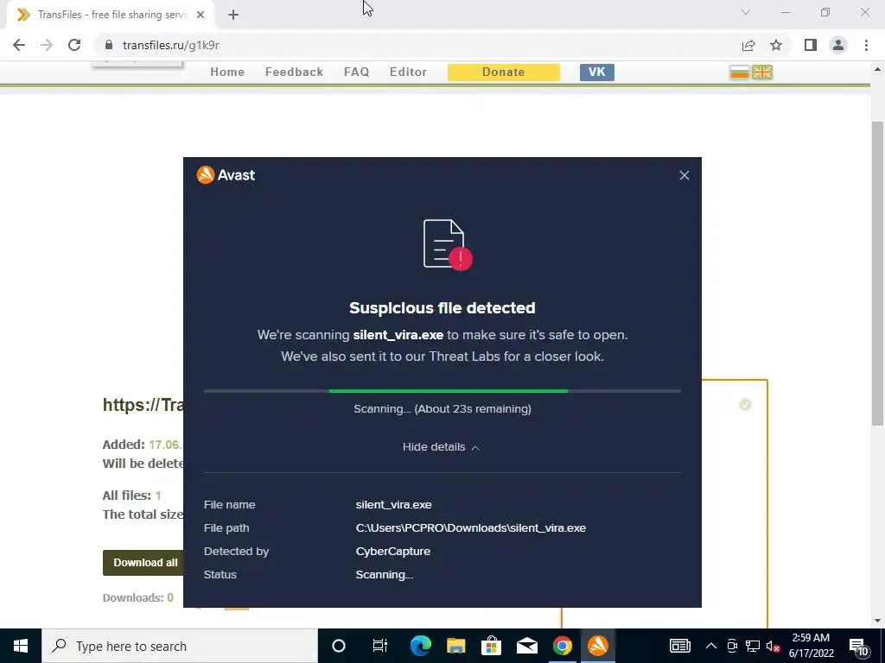Viewport: 885px width, 663px height.
Task: Switch to Chrome on the taskbar
Action: (563, 646)
